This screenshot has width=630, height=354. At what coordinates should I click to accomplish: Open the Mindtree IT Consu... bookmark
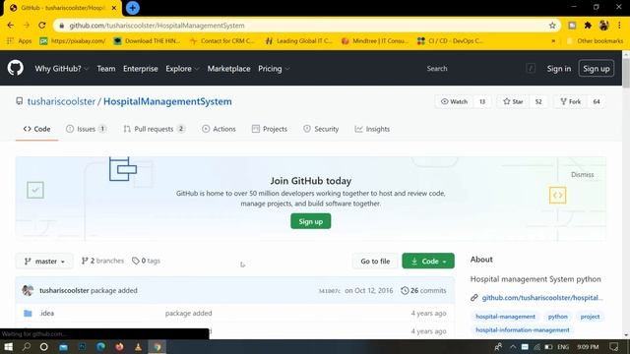374,41
